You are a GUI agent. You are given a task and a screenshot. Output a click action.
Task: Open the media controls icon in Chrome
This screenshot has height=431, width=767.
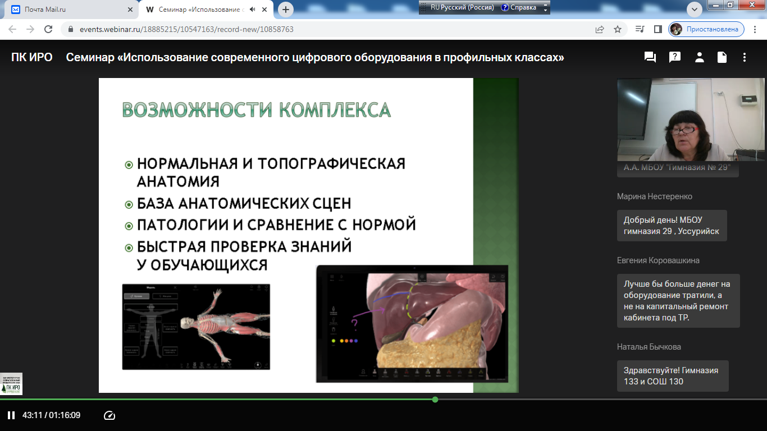640,29
